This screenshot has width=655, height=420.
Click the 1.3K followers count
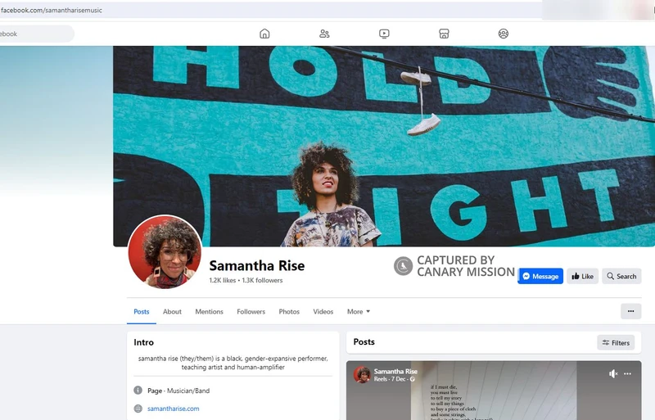(x=262, y=281)
